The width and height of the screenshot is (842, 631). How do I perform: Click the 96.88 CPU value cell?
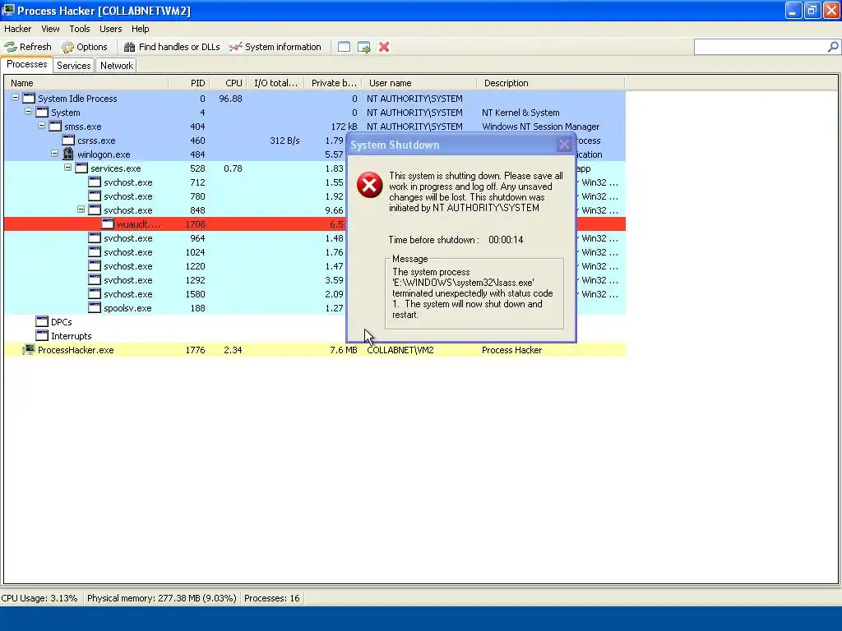click(230, 99)
